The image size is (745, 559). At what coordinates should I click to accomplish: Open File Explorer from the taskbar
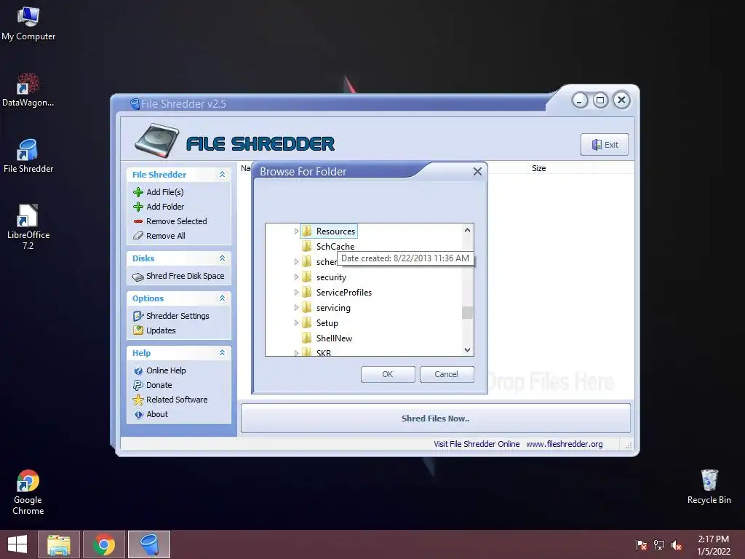coord(59,544)
